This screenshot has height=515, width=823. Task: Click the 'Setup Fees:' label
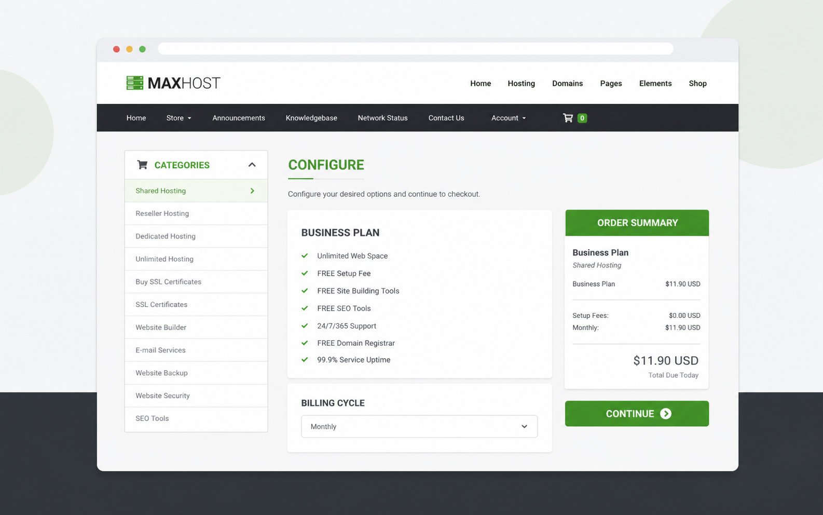[591, 316]
